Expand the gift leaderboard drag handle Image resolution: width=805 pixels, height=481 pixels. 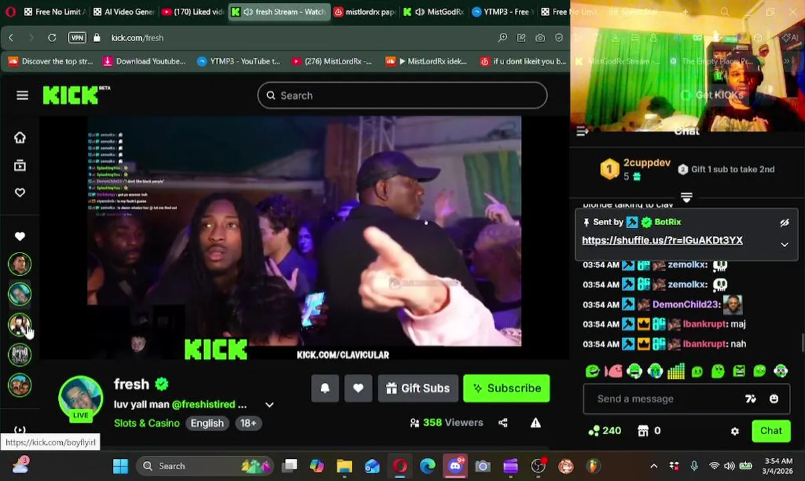click(687, 198)
